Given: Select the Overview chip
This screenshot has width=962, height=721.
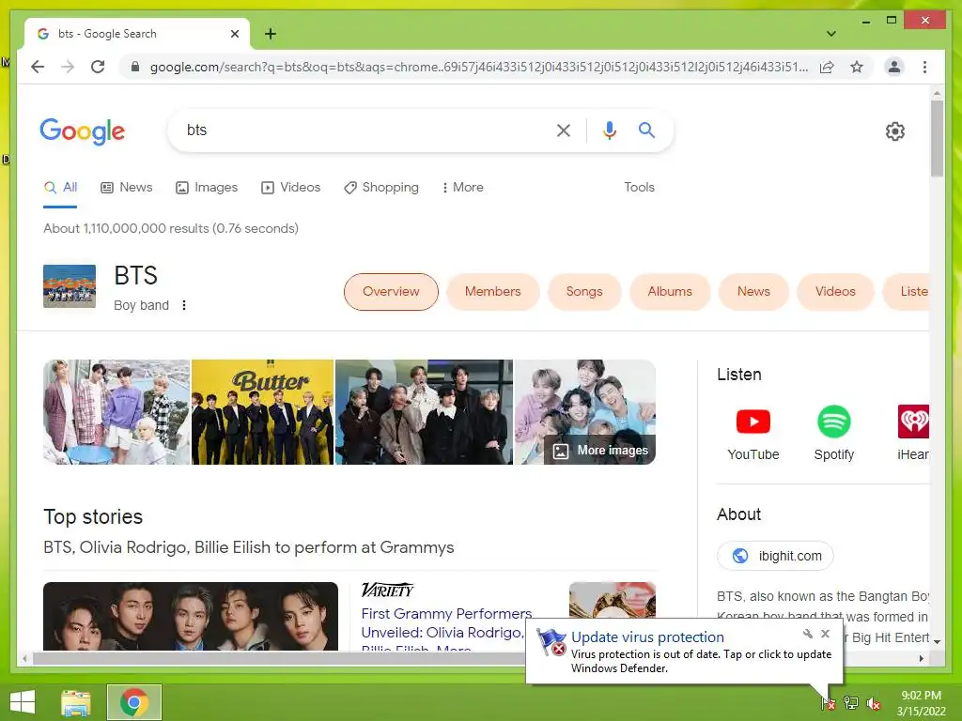Looking at the screenshot, I should tap(391, 292).
